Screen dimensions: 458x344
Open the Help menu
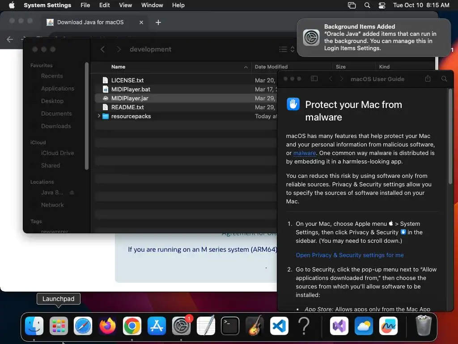(178, 5)
